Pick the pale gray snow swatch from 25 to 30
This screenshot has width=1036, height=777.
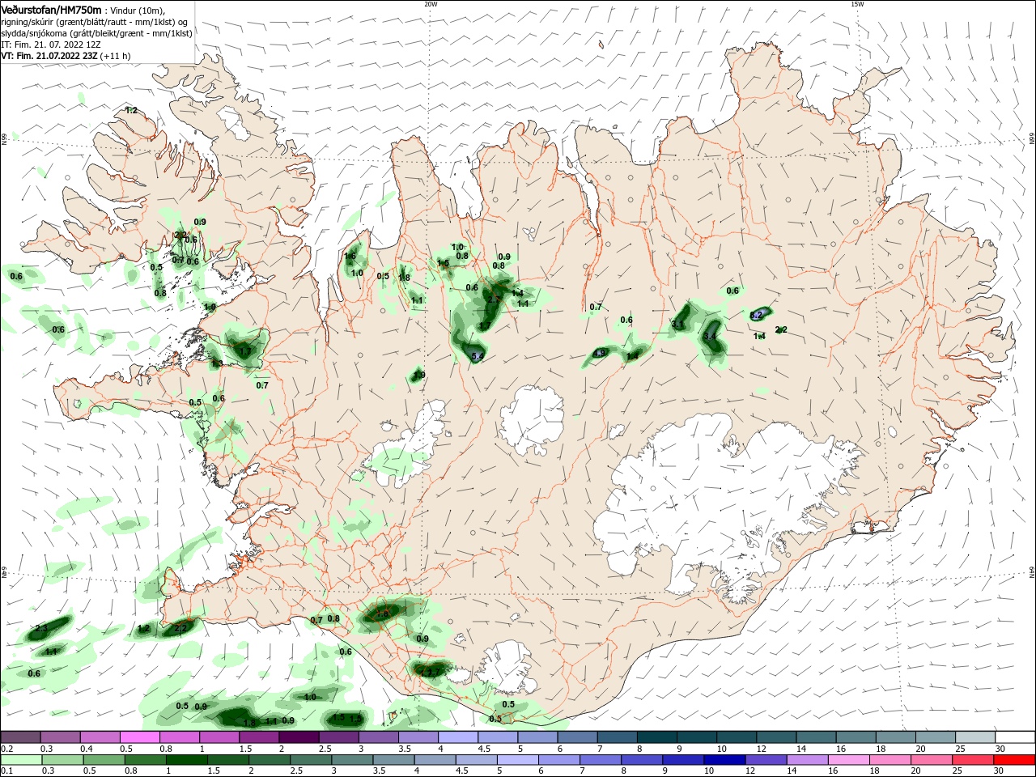[x=975, y=737]
